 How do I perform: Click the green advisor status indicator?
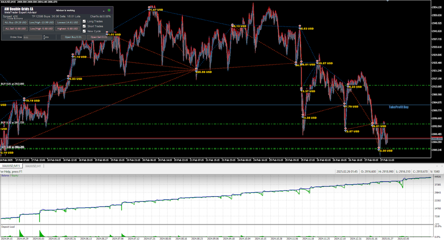click(109, 10)
